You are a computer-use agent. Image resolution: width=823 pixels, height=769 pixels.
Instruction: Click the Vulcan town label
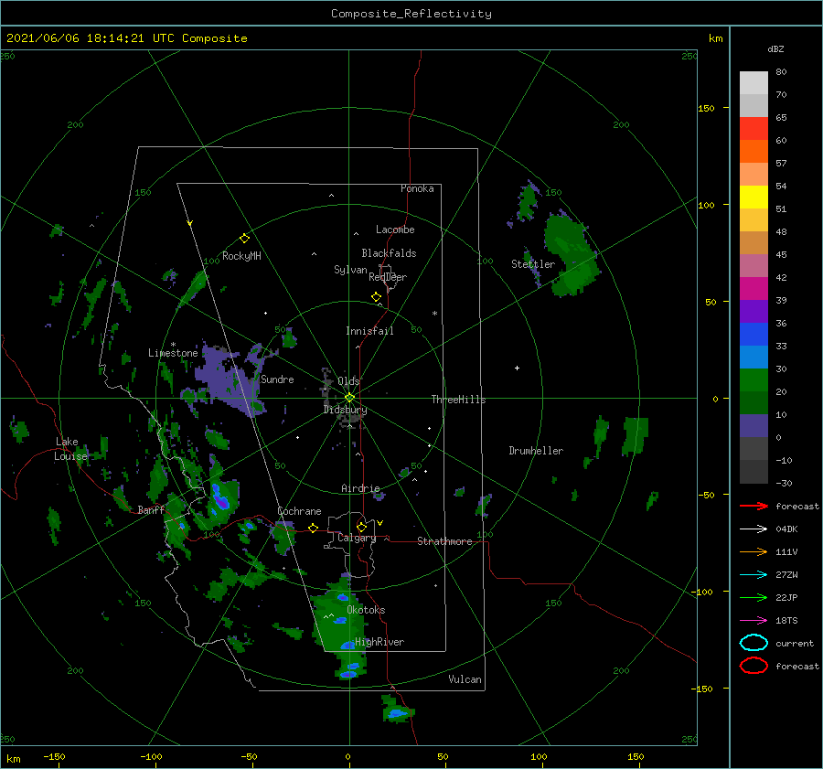coord(465,679)
